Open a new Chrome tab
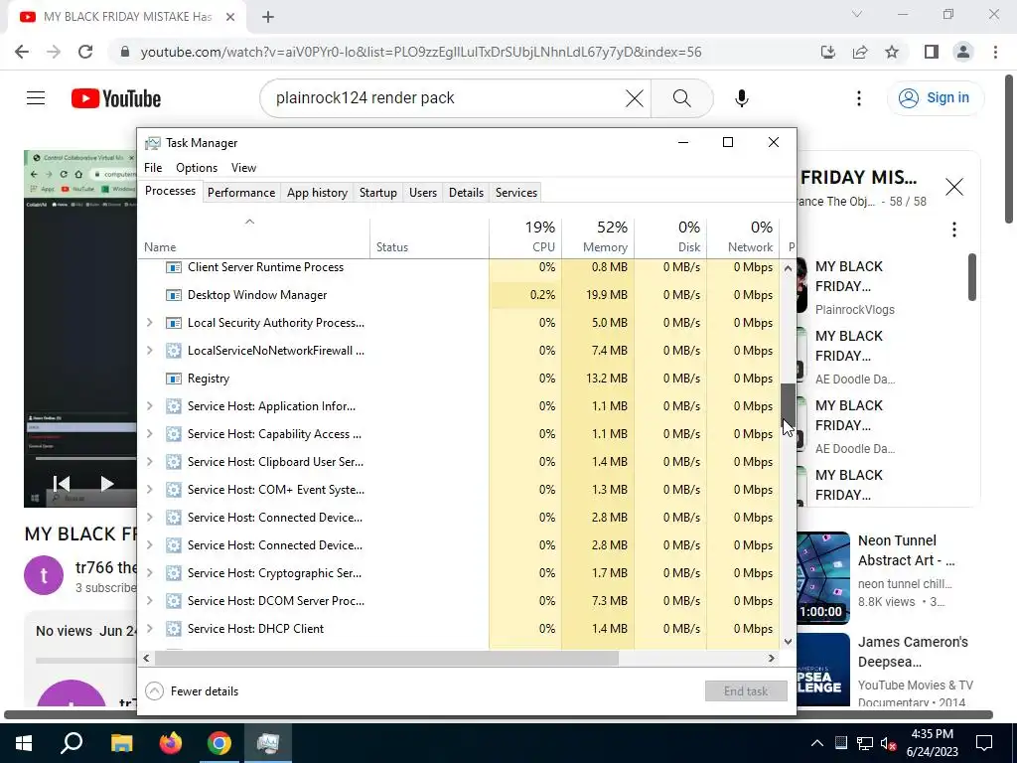This screenshot has height=763, width=1017. coord(268,17)
